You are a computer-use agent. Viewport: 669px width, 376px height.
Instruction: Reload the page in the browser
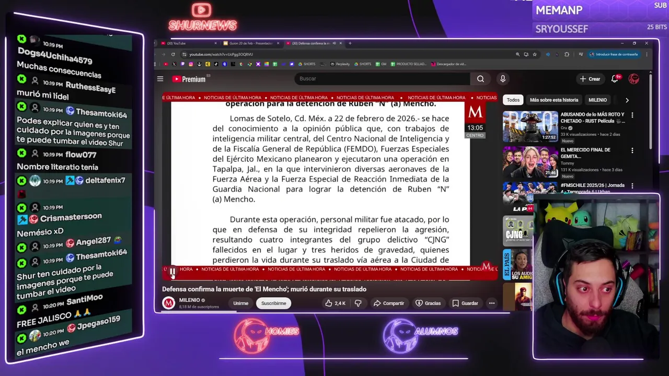(173, 54)
